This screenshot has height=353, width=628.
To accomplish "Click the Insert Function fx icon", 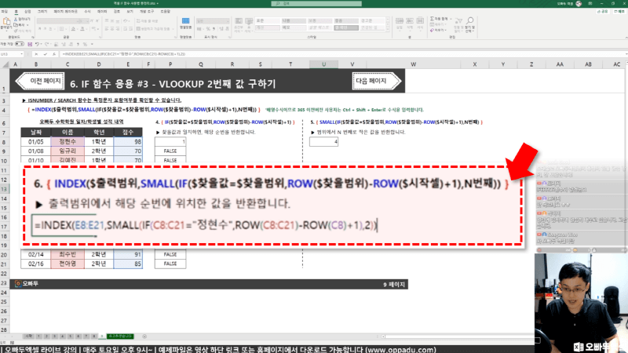I will point(54,54).
